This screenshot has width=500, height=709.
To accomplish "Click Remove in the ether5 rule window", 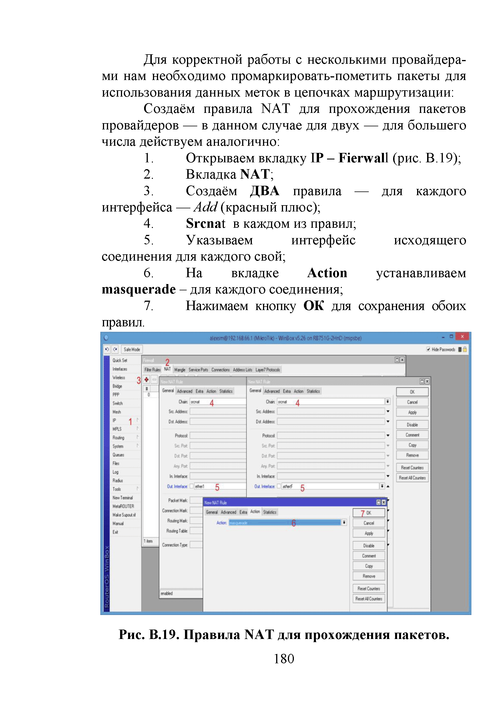I will tap(412, 455).
